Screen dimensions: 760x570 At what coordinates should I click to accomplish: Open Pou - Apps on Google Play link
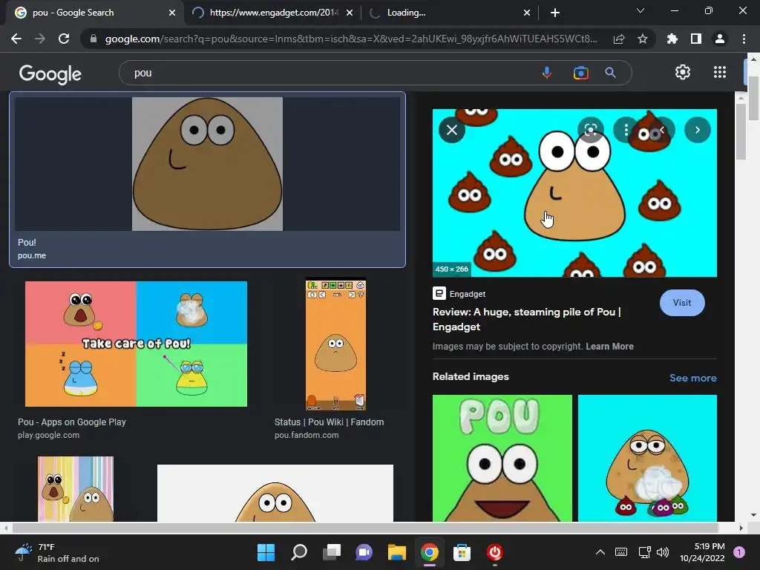click(72, 422)
